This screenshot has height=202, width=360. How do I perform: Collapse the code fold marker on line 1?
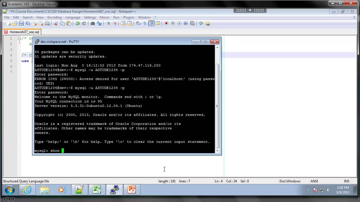coord(19,38)
